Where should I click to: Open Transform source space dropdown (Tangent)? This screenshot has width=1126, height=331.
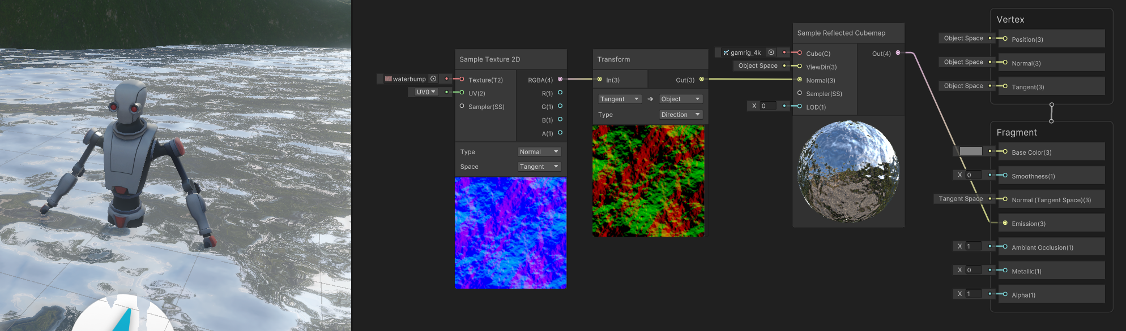620,99
